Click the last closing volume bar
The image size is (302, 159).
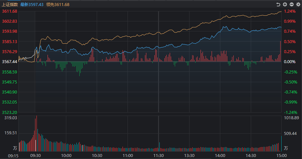pos(281,144)
